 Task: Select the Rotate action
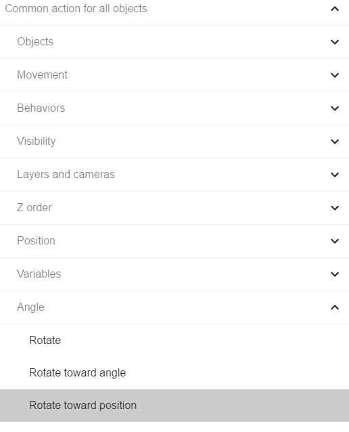[x=174, y=341]
